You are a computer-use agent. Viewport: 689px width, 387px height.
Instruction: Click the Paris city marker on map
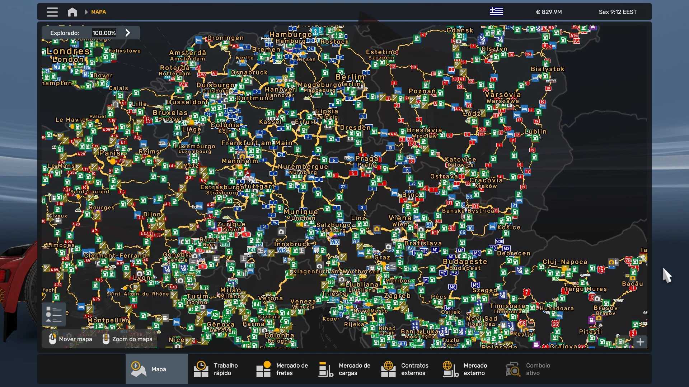[x=113, y=161]
